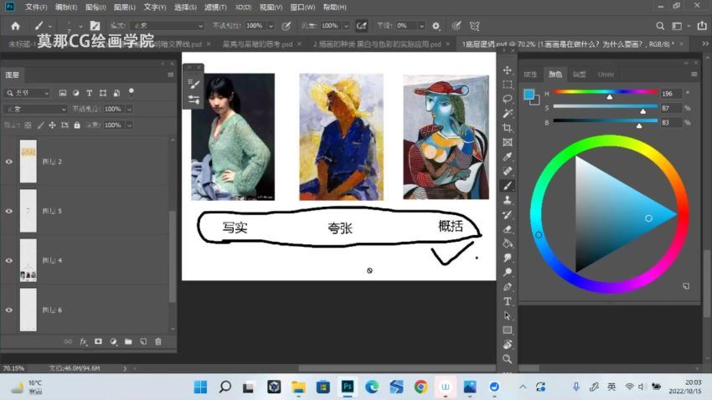712x400 pixels.
Task: Select the Pen tool
Action: tap(508, 287)
